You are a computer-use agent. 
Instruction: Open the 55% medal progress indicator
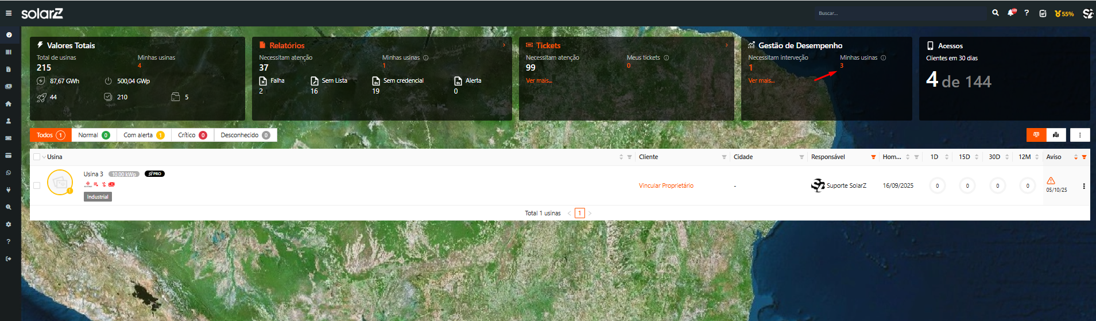[1064, 13]
